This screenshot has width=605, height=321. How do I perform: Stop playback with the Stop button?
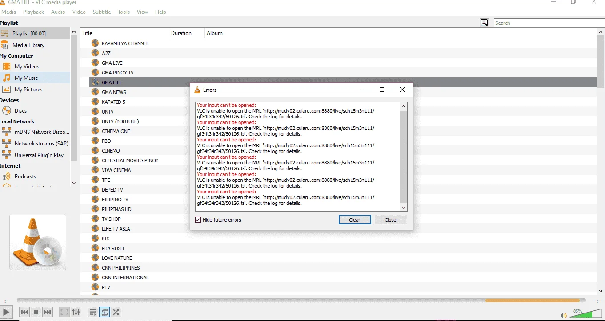click(x=36, y=312)
